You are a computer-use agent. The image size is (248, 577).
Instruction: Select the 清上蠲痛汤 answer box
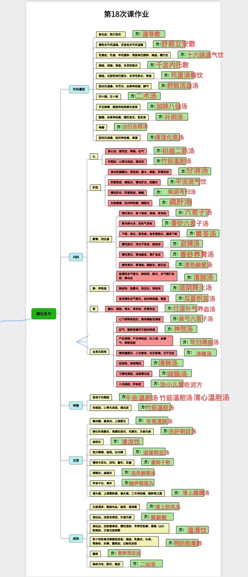click(x=188, y=493)
